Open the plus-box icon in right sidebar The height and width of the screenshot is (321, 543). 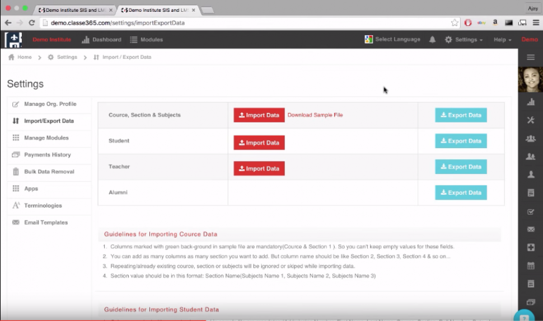tap(531, 247)
